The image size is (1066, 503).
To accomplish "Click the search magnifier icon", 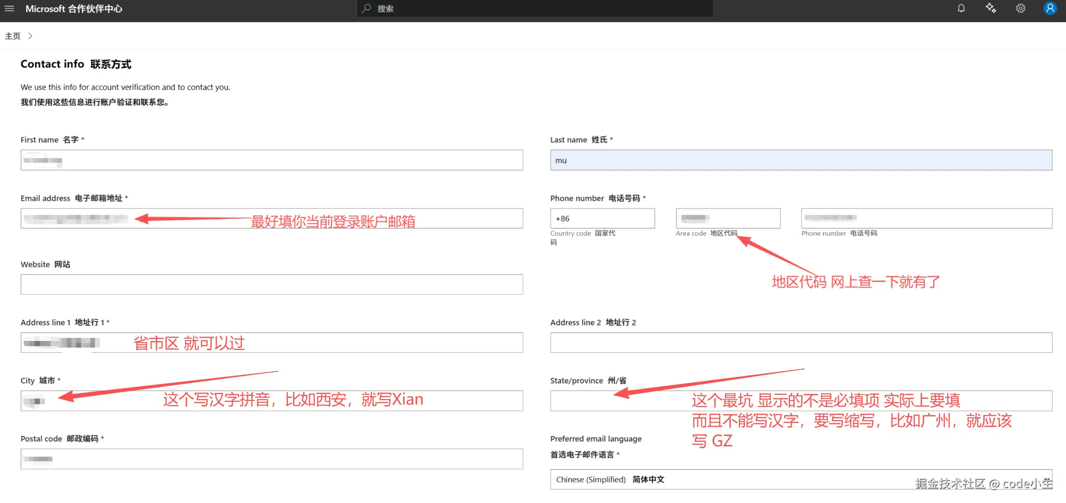I will click(x=367, y=8).
